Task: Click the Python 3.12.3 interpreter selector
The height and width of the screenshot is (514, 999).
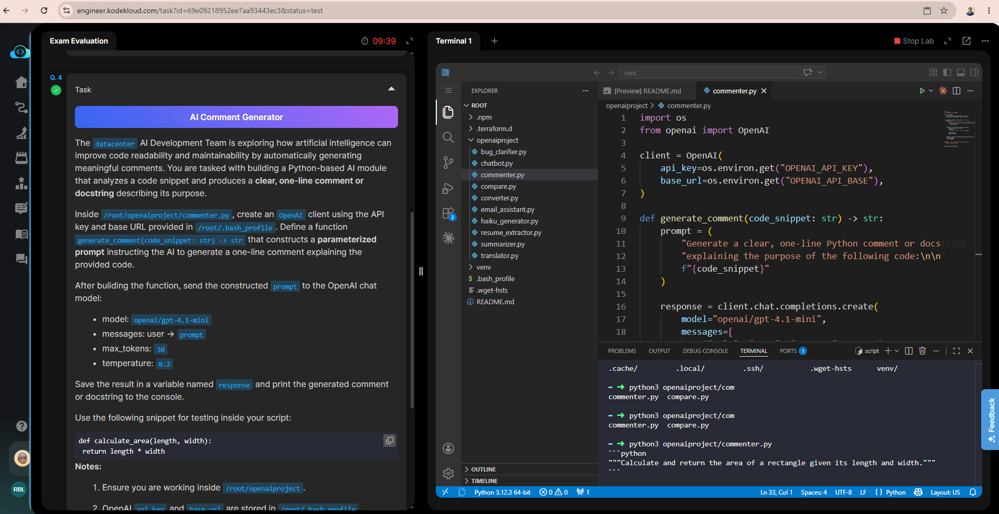Action: (502, 492)
